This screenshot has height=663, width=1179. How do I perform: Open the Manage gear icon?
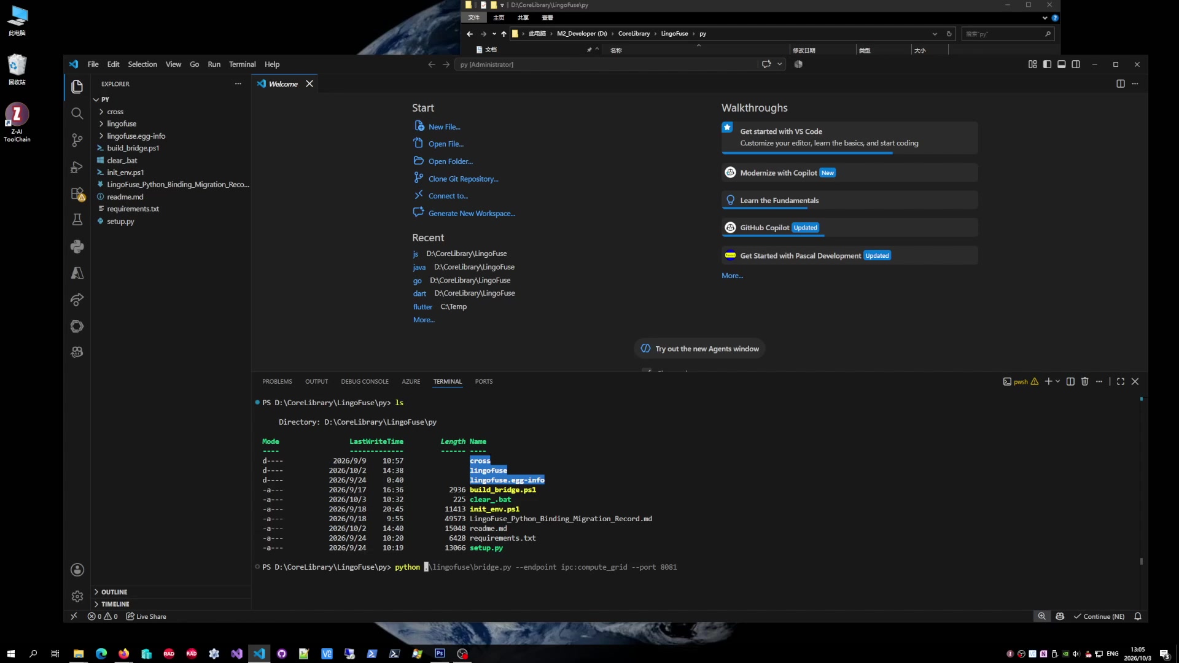(77, 596)
